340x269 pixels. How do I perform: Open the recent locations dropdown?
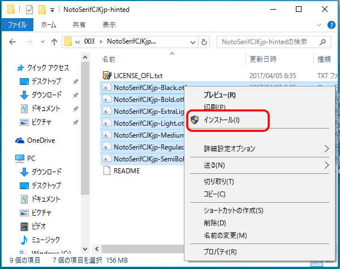(x=43, y=42)
